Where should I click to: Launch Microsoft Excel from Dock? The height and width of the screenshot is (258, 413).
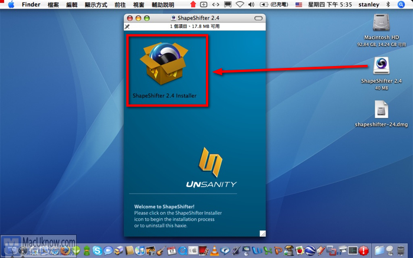268,250
